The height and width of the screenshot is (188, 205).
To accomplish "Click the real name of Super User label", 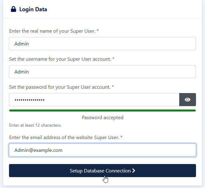I will [54, 31].
